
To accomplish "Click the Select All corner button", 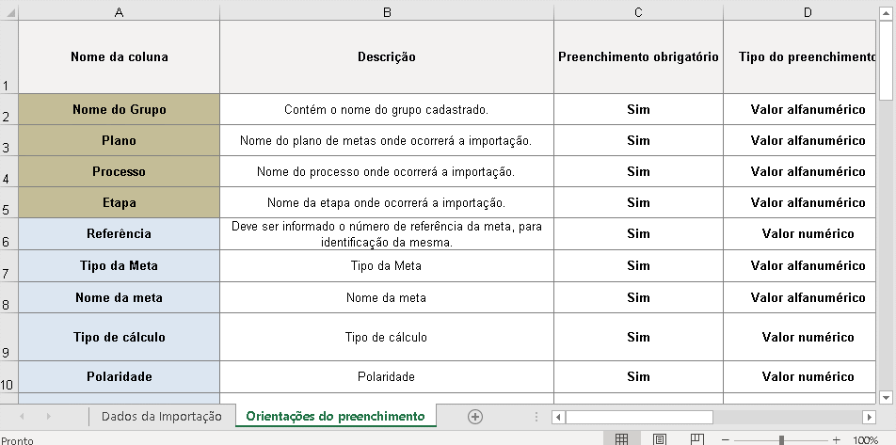I will click(x=8, y=12).
